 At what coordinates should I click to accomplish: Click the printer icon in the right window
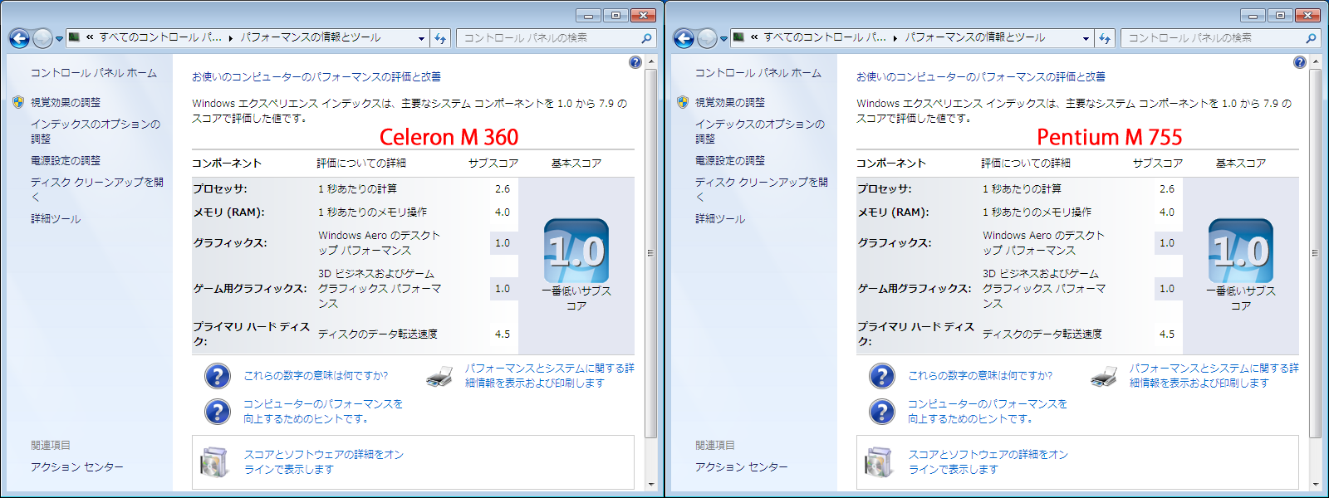click(1104, 377)
